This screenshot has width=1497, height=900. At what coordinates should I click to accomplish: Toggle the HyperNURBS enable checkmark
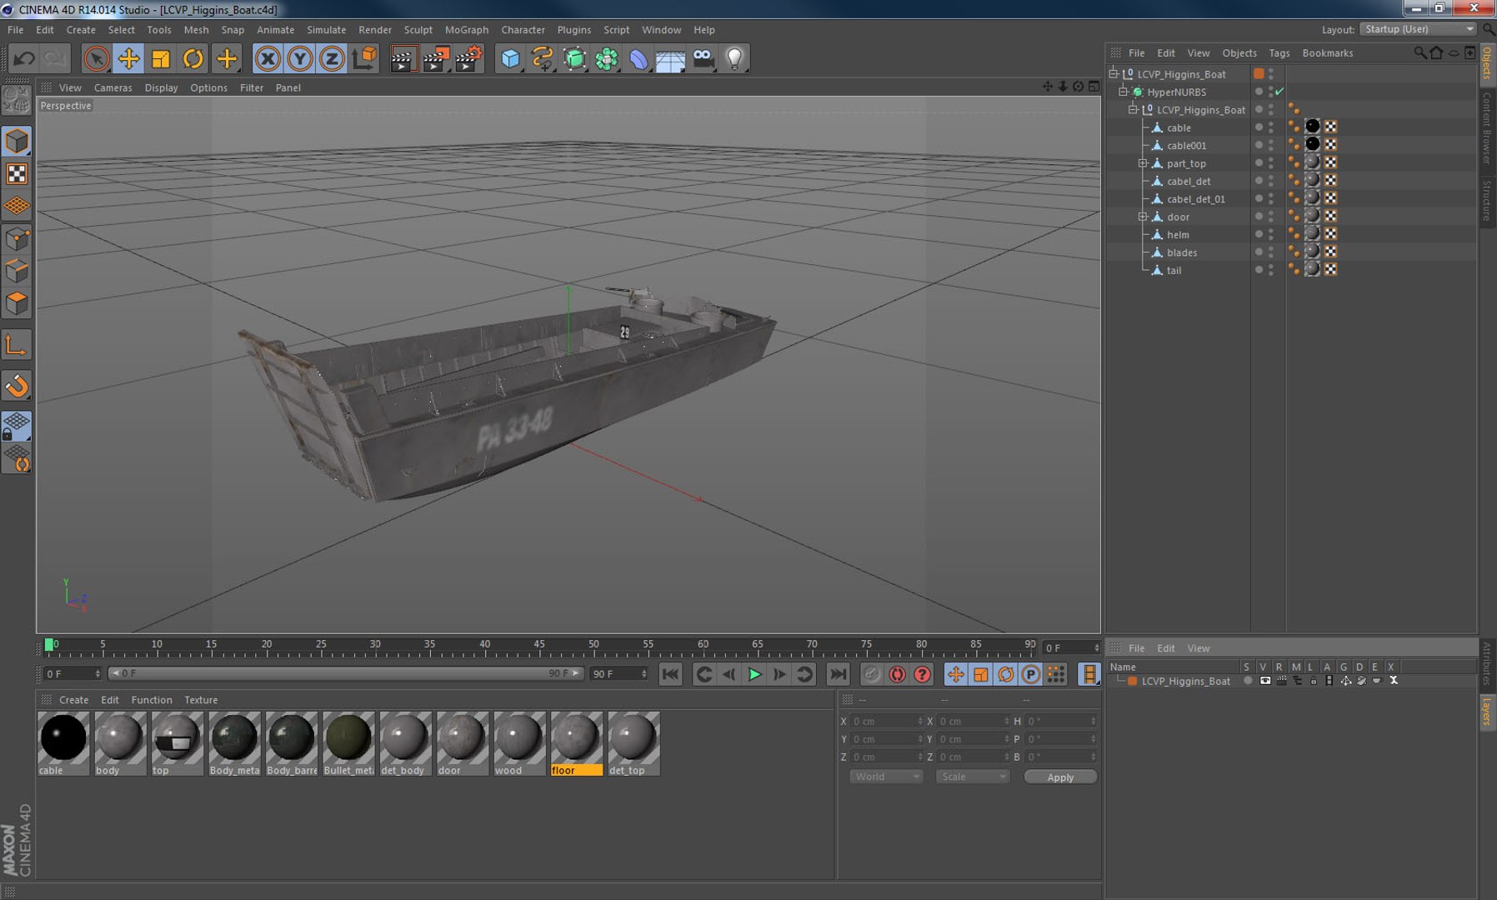tap(1279, 92)
